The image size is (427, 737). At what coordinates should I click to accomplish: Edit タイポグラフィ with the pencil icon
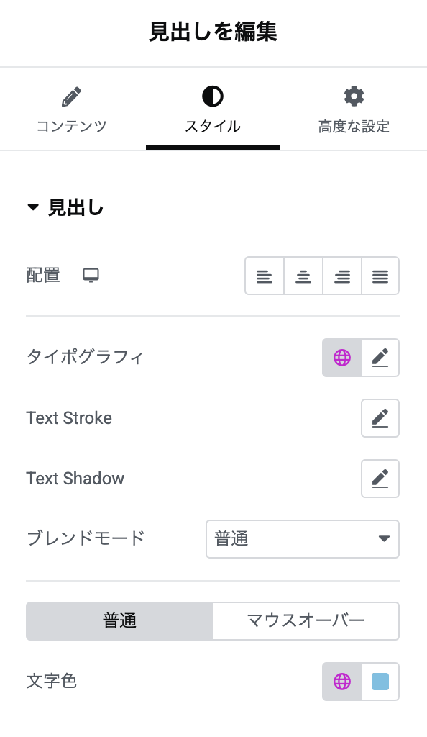[x=380, y=358]
